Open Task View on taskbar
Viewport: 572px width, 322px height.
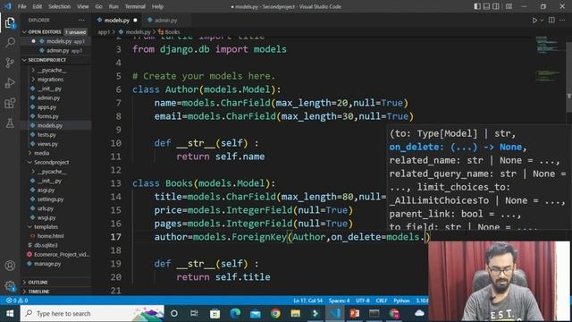(194, 314)
